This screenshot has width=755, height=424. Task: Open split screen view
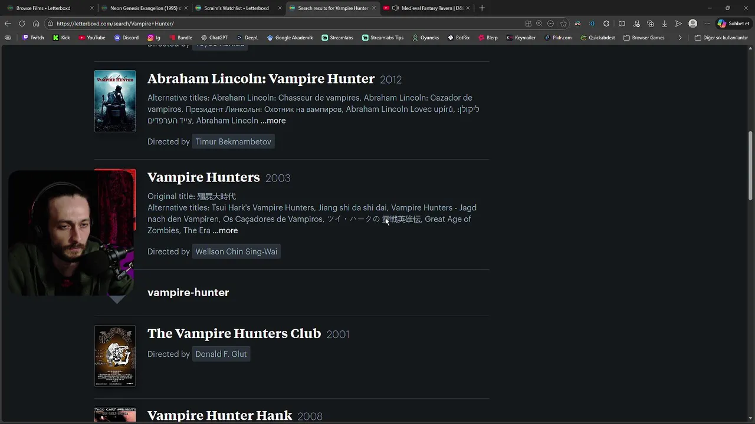point(622,24)
